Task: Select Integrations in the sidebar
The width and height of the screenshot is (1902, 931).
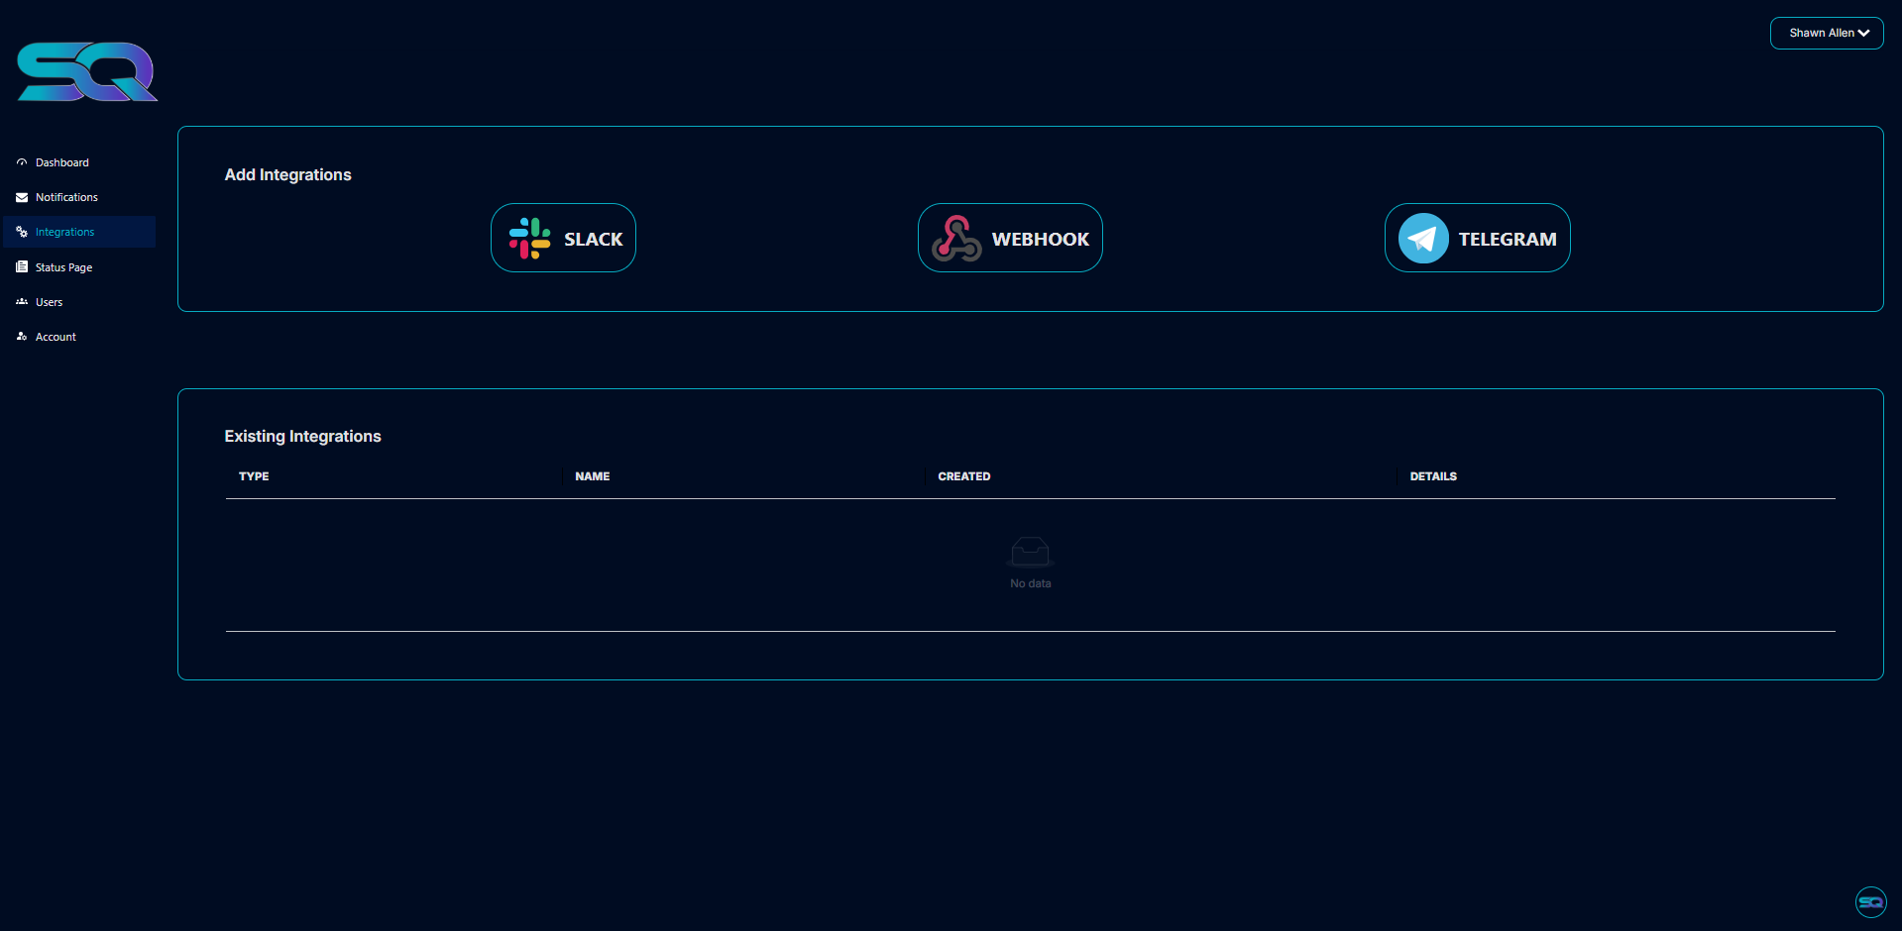Action: pyautogui.click(x=79, y=232)
